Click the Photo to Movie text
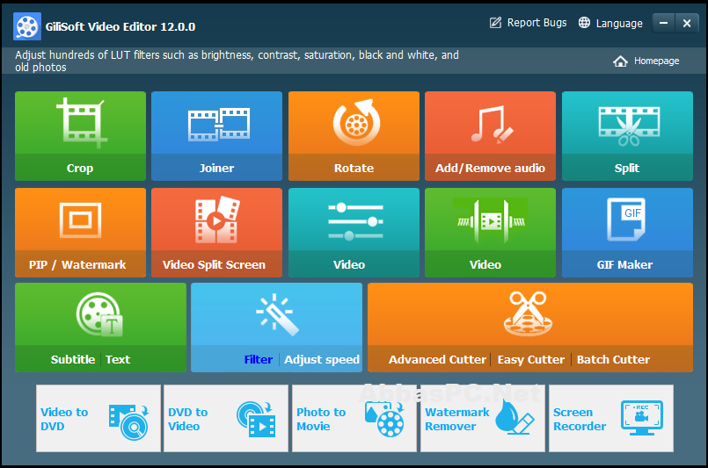Image resolution: width=708 pixels, height=468 pixels. 321,420
